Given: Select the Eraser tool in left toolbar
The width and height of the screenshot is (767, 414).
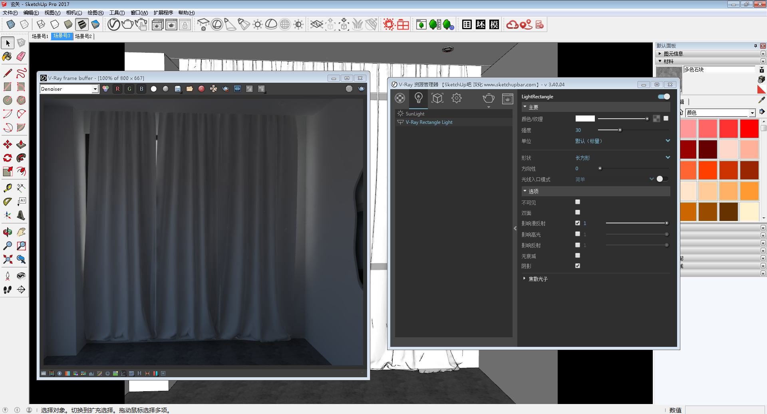Looking at the screenshot, I should (x=21, y=56).
